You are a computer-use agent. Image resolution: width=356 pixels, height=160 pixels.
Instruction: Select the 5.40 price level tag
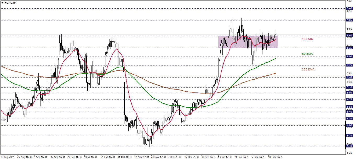pos(349,146)
